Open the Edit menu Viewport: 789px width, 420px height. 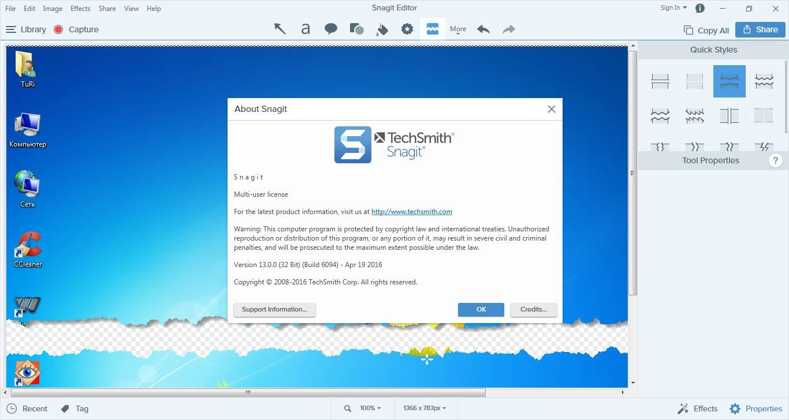29,9
